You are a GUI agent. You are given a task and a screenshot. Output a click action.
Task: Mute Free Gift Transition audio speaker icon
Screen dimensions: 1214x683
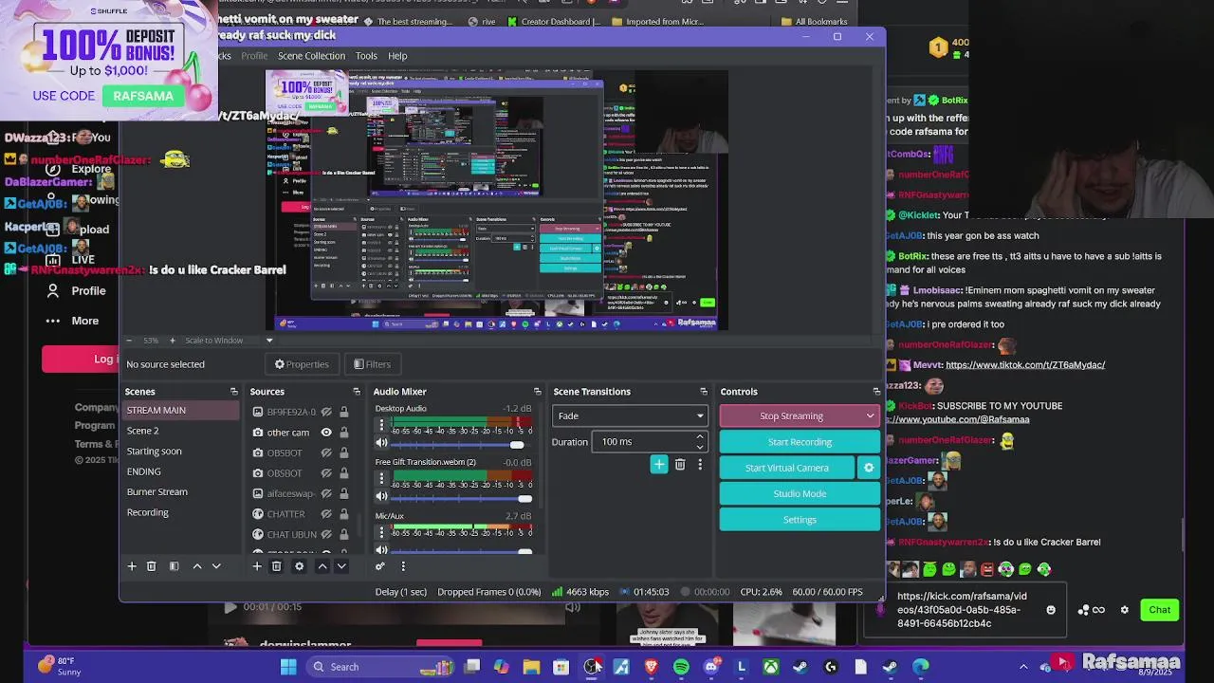381,496
